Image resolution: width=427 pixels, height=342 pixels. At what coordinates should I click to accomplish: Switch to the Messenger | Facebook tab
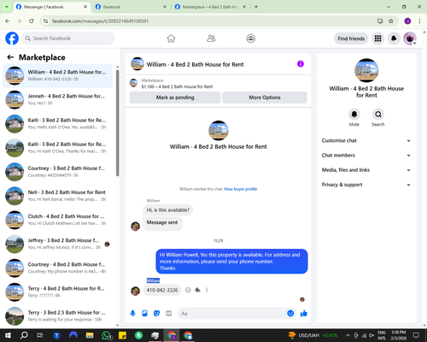pyautogui.click(x=51, y=7)
